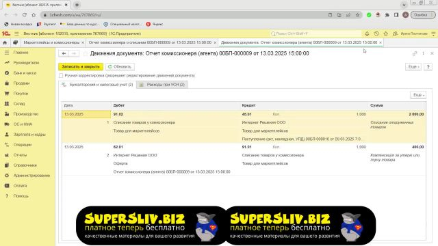Open browser tab search dropdown arrow

tap(404, 5)
